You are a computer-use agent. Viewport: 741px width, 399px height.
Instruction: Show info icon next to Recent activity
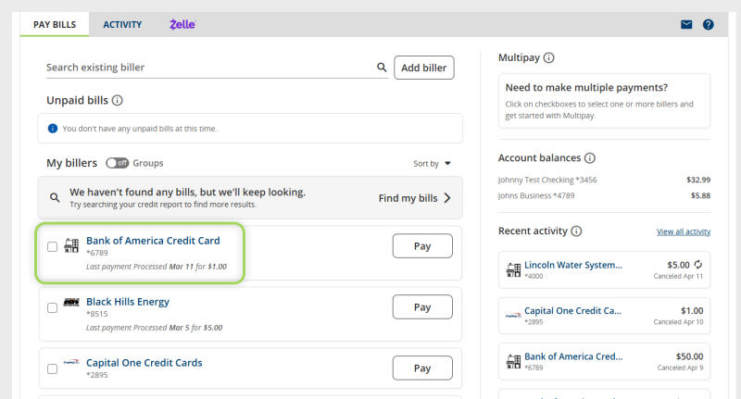point(576,231)
